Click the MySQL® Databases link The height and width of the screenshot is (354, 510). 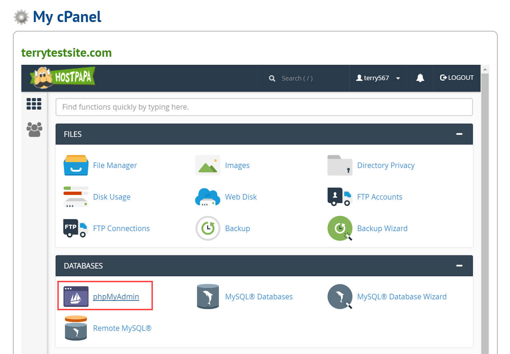(x=259, y=297)
